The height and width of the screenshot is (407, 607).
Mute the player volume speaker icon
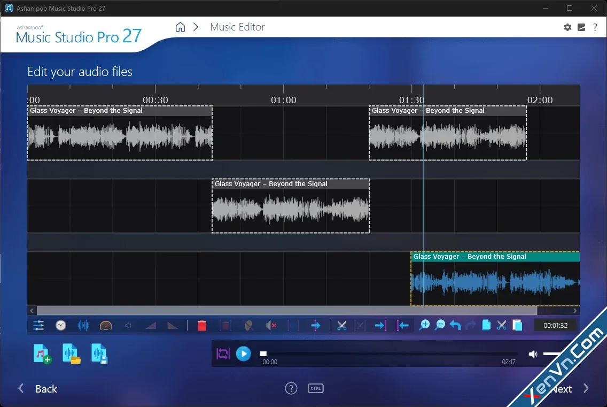tap(533, 354)
